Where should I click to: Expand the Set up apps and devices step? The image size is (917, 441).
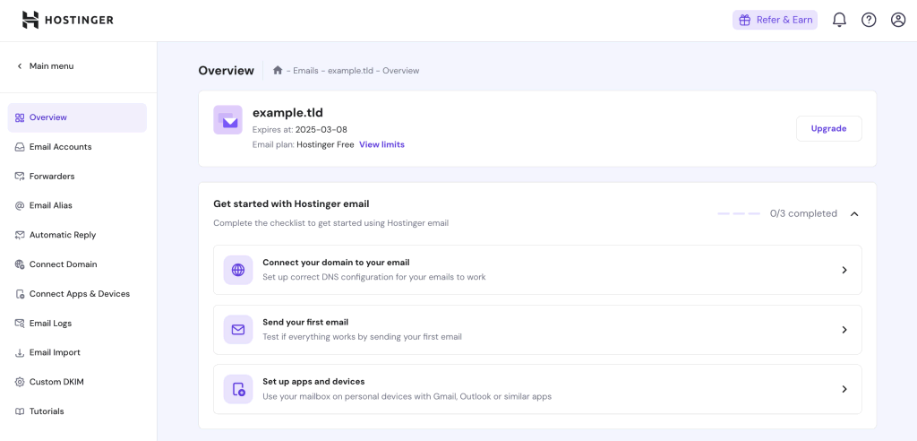tap(844, 389)
